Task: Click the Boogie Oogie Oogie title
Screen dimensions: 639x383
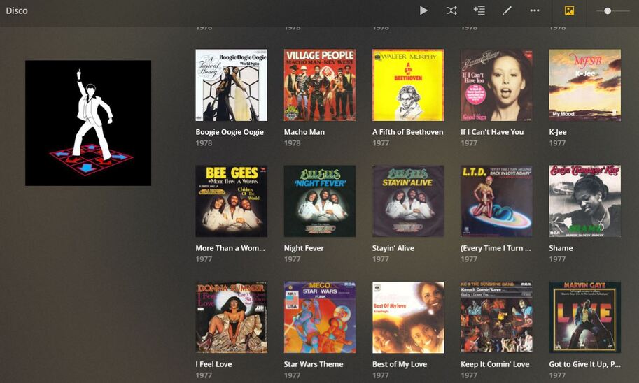Action: (230, 132)
